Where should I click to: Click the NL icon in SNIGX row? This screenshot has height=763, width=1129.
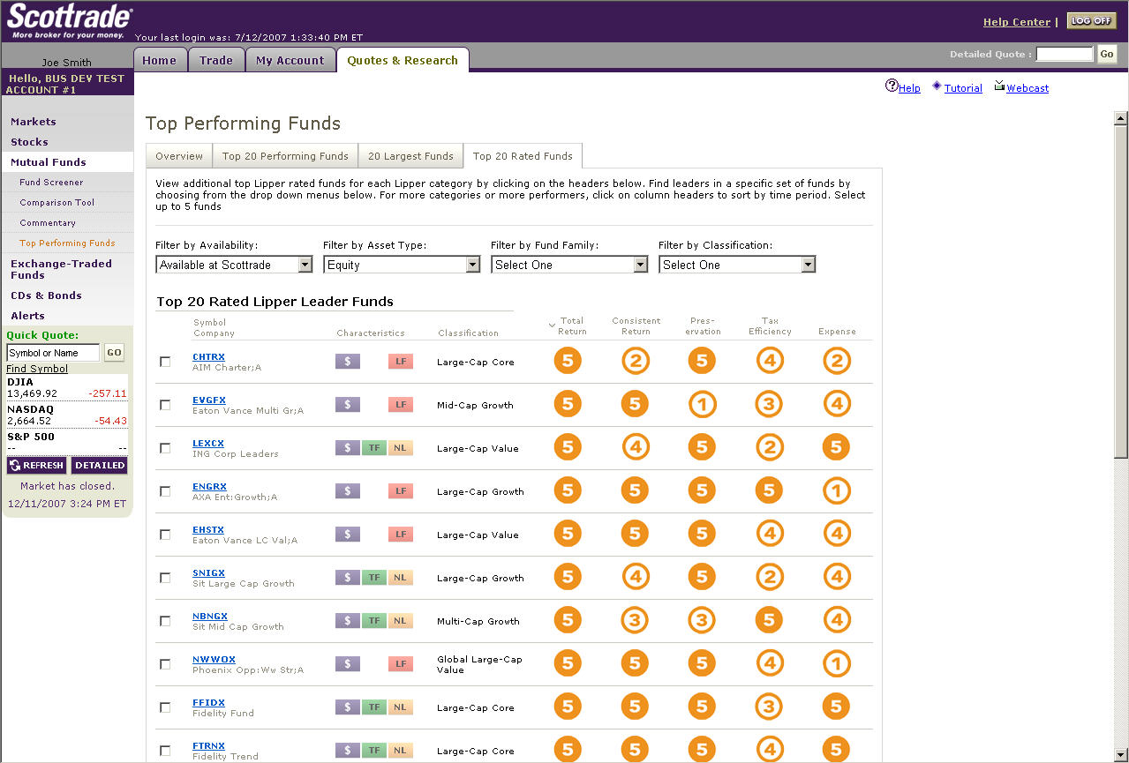tap(400, 578)
